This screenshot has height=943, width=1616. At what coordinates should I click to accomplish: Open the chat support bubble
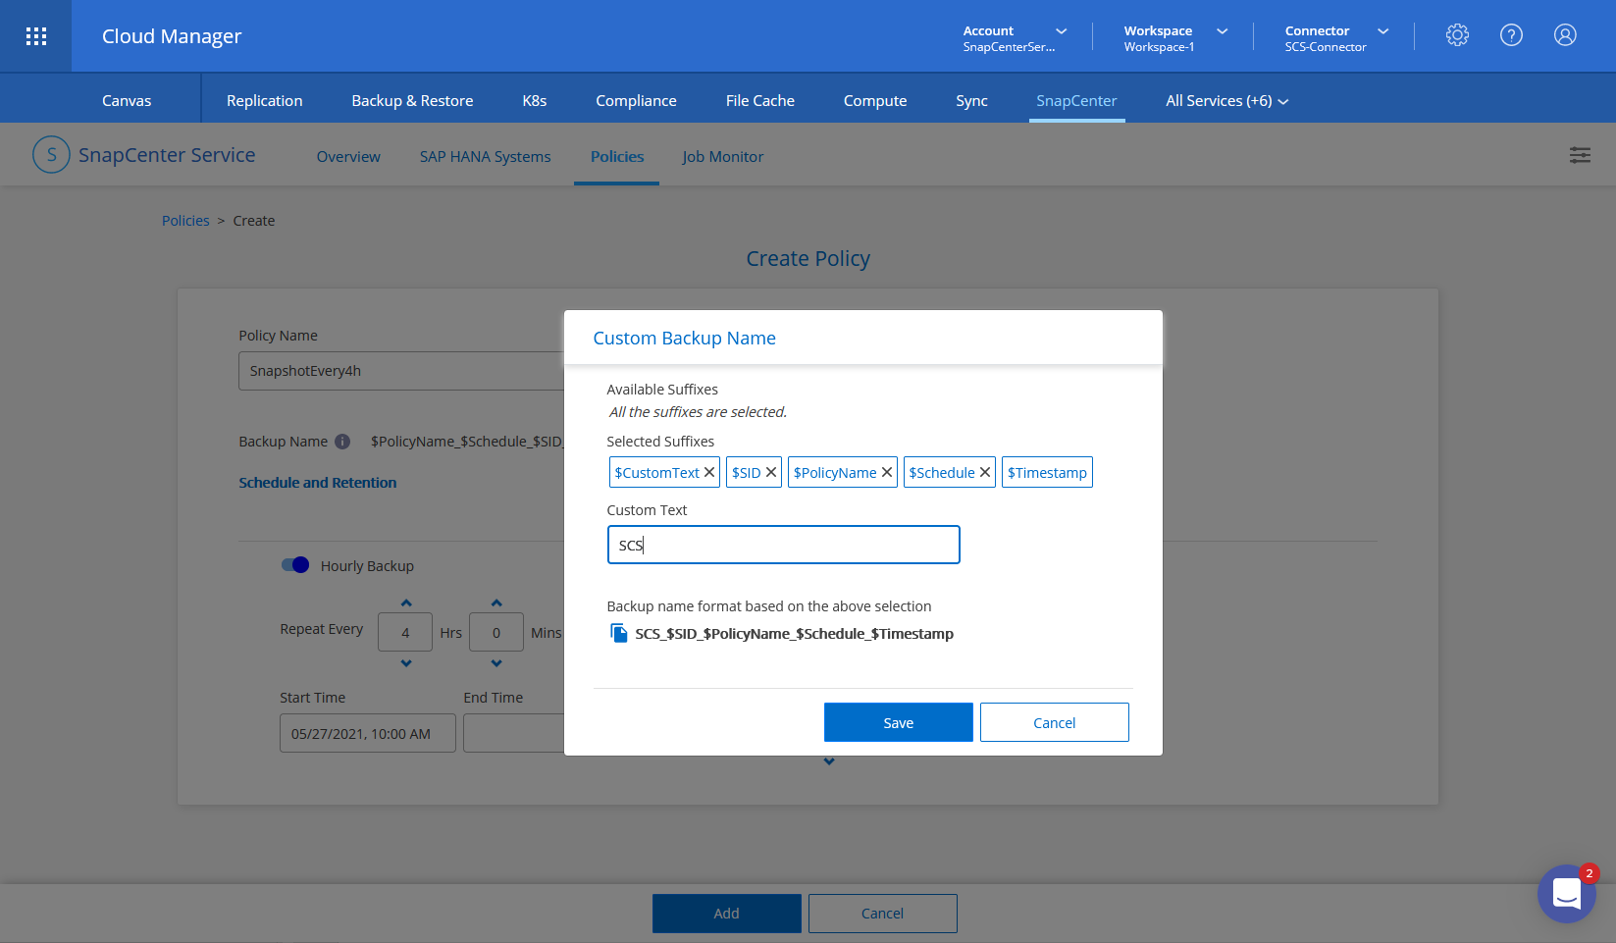(1566, 894)
